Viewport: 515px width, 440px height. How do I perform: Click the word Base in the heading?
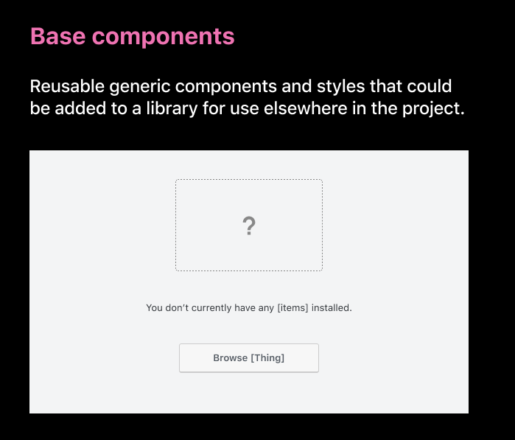[57, 36]
